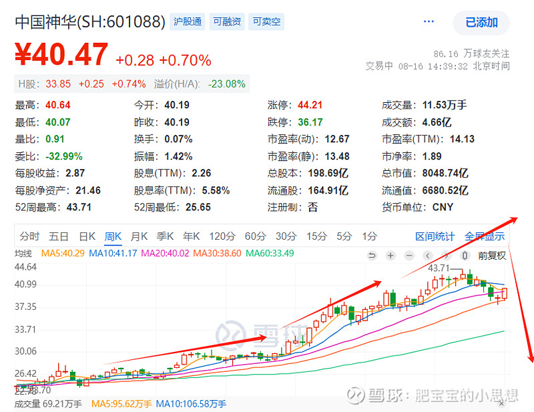Switch to the 15分 chart tab
This screenshot has width=534, height=412.
pos(316,236)
